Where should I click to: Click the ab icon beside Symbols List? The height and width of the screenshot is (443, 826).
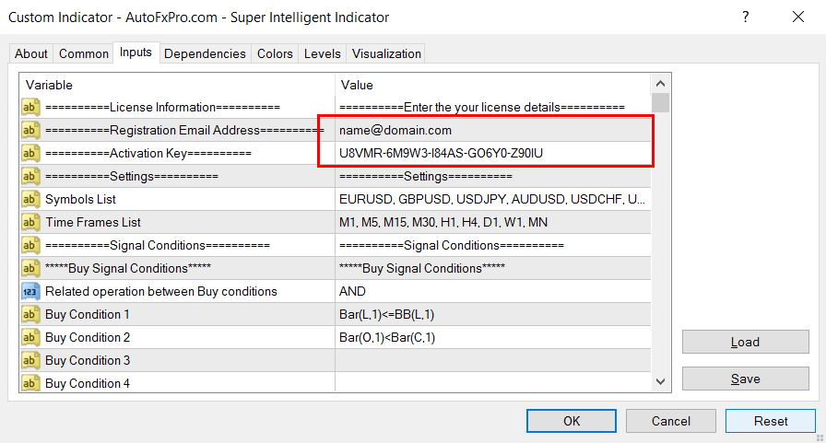[30, 200]
